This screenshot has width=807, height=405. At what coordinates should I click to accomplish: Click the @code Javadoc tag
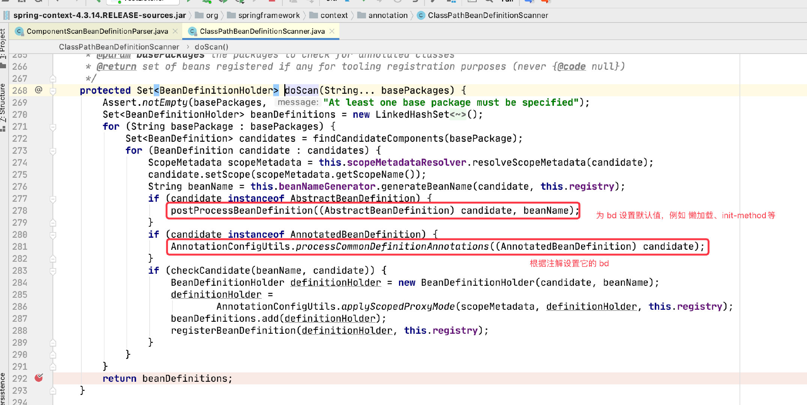point(571,66)
